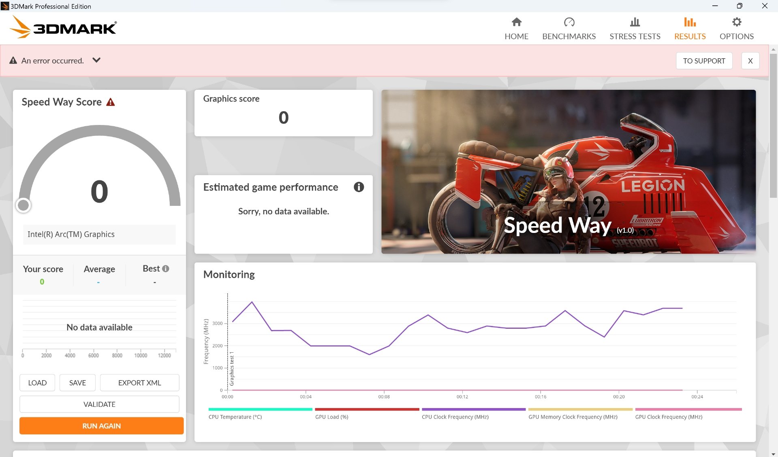This screenshot has height=457, width=778.
Task: Click the VALIDATE button
Action: point(99,404)
